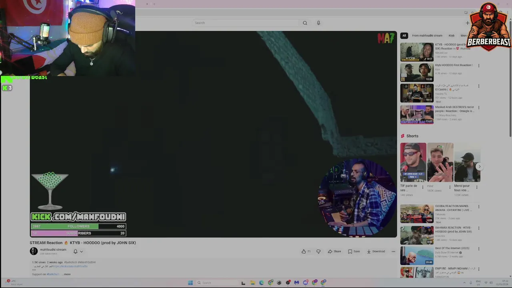Open Ktyb HOODOO First Reaction thumbnail
Screen dimensions: 512x288
(x=417, y=72)
